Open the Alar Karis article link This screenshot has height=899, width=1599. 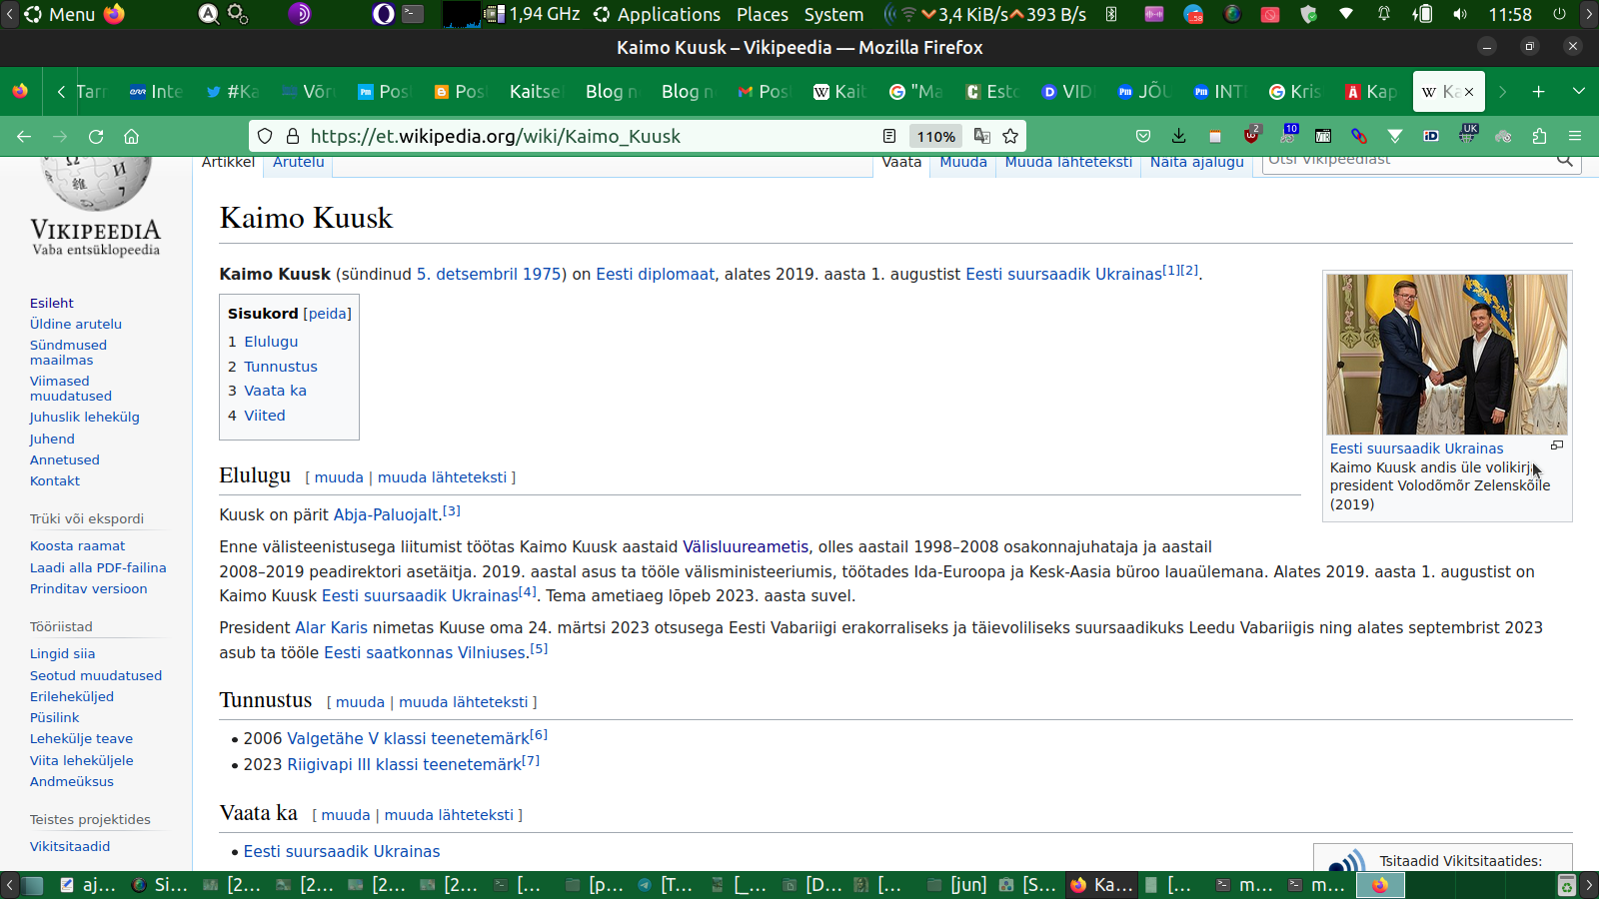[x=331, y=628]
